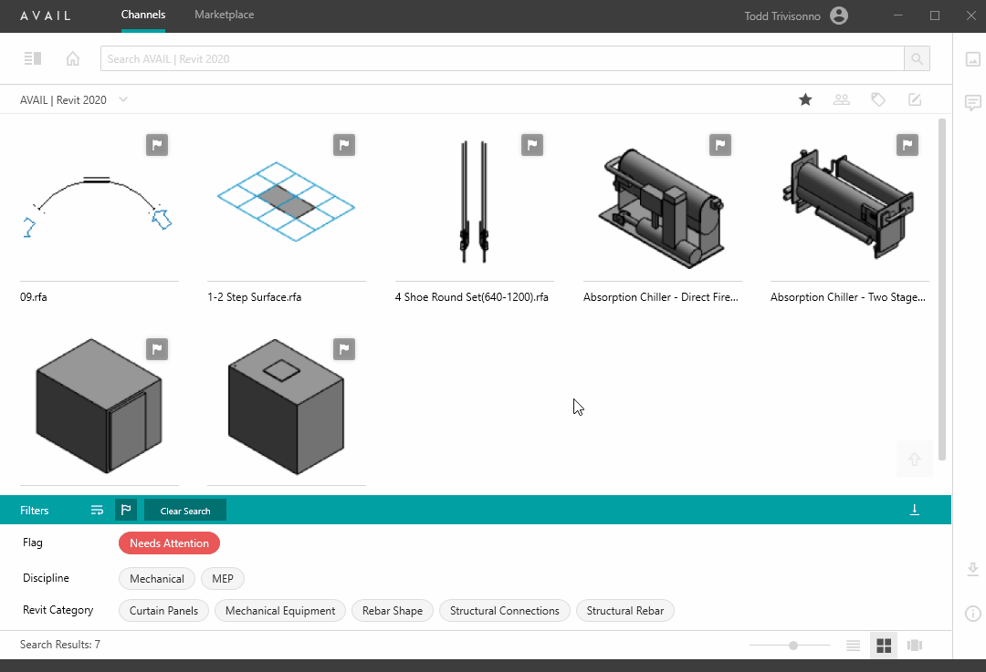The height and width of the screenshot is (672, 986).
Task: Adjust the thumbnail size slider
Action: click(793, 645)
